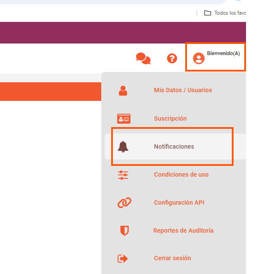Image resolution: width=271 pixels, height=274 pixels.
Task: Click the person icon beside Mis Datos
Action: click(123, 90)
